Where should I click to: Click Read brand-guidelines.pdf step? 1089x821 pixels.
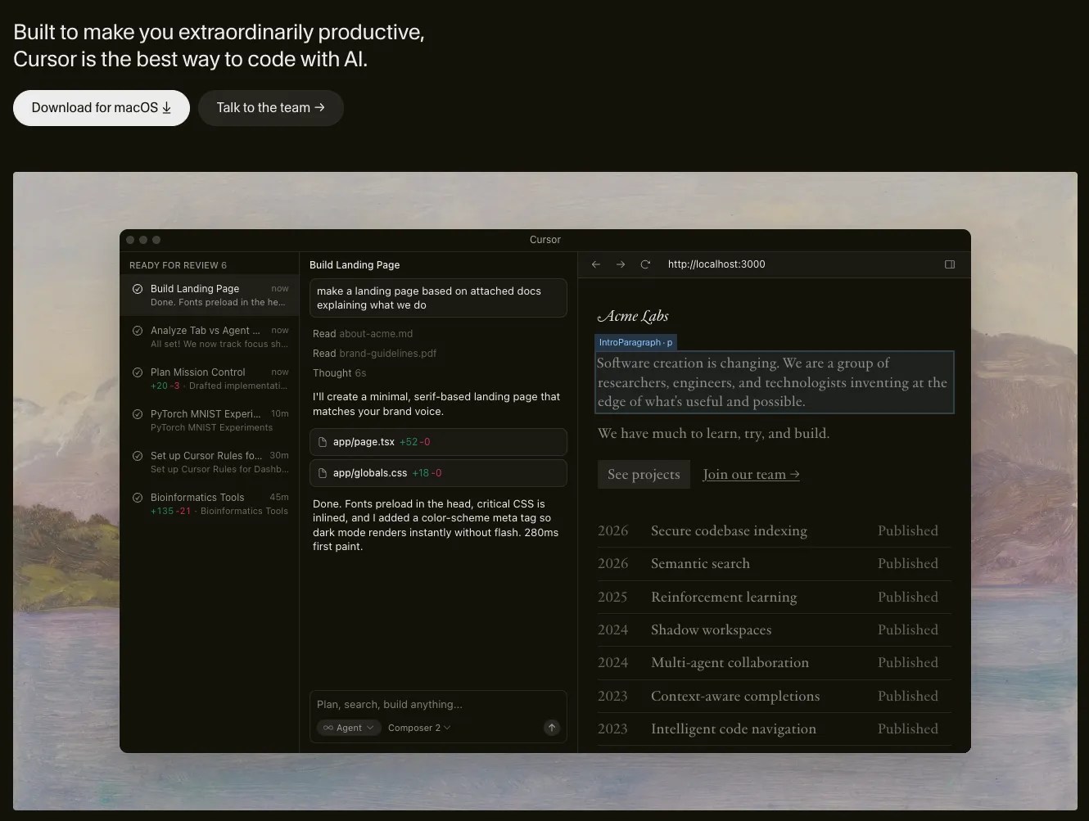pos(374,354)
